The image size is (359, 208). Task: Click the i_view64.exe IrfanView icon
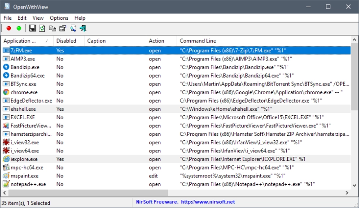[6, 151]
